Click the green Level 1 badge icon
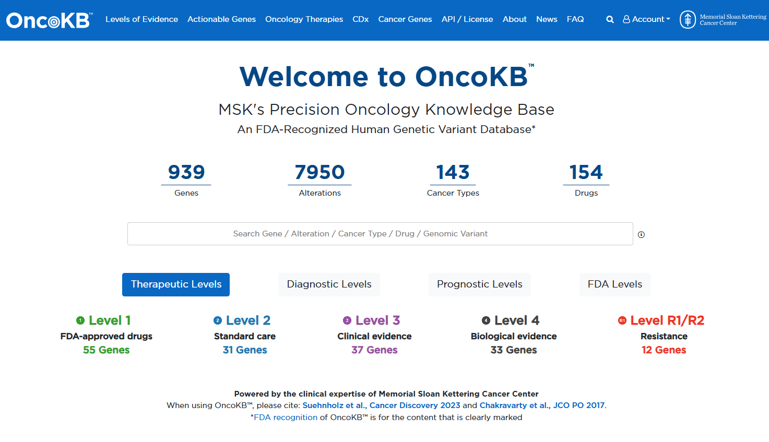769x442 pixels. 80,320
